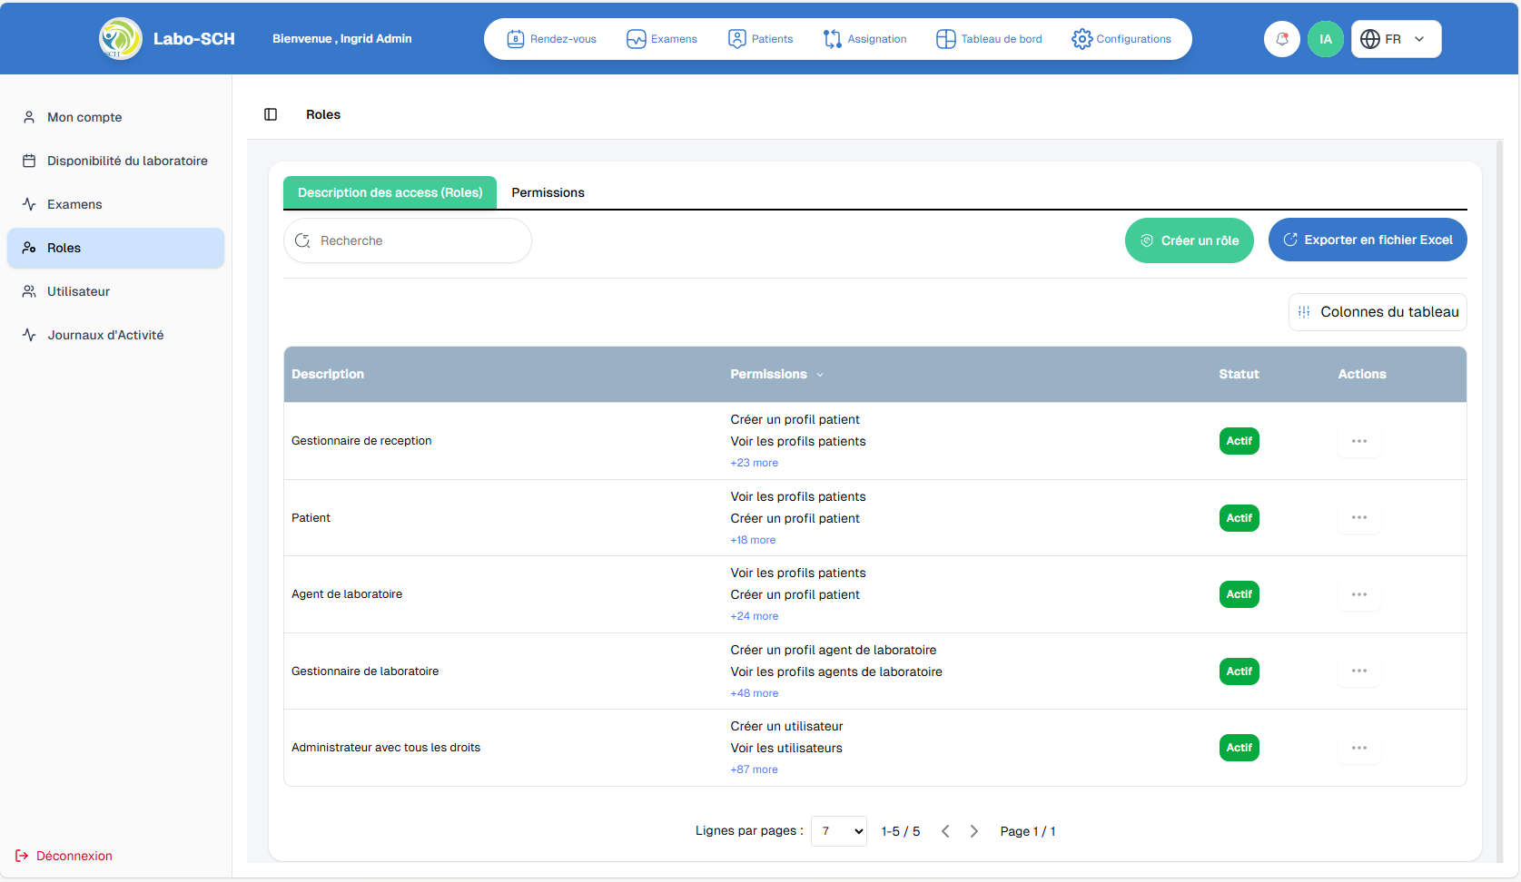Viewport: 1521px width, 882px height.
Task: Click the Tableau de bord icon
Action: click(945, 38)
